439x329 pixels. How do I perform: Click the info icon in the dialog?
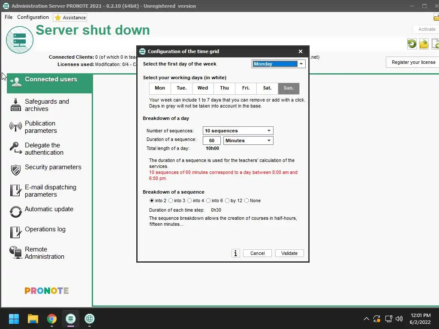click(x=236, y=253)
